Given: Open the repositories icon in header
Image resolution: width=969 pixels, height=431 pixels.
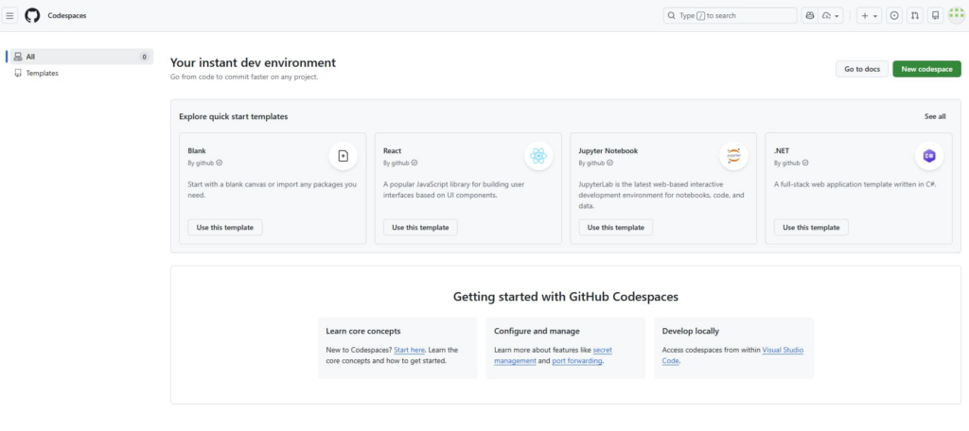Looking at the screenshot, I should coord(935,15).
